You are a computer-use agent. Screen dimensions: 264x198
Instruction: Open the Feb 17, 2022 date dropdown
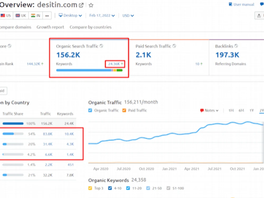click(x=102, y=16)
